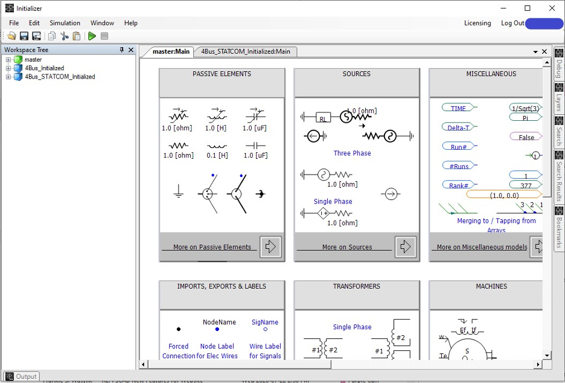Click the canvas vertical scroll down arrow

click(547, 356)
